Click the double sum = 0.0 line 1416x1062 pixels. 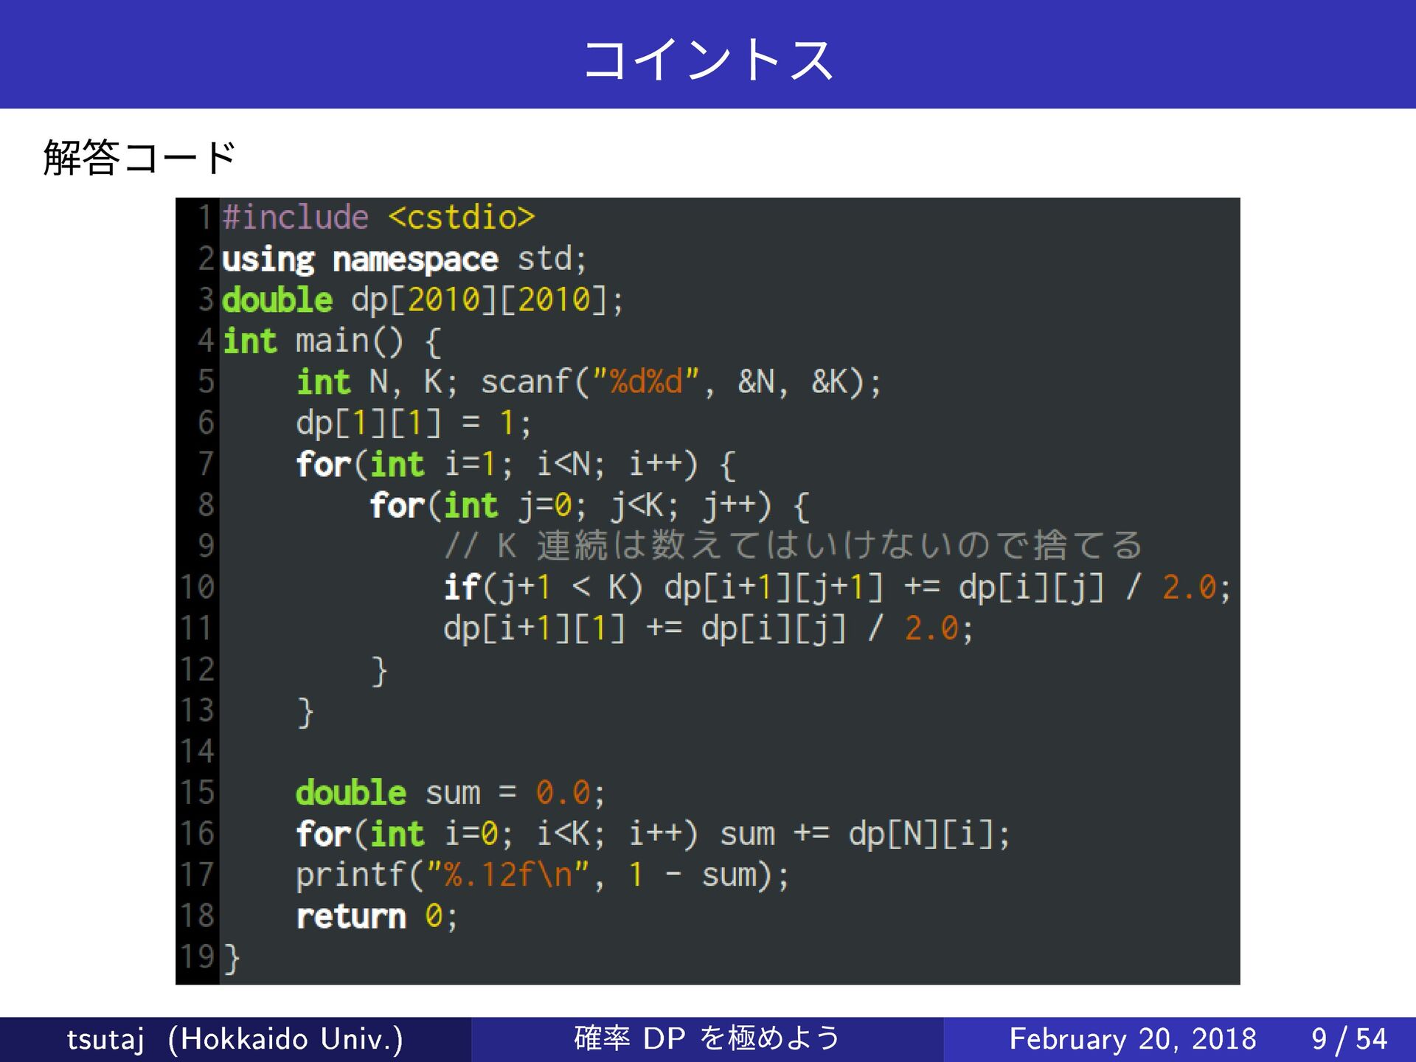[450, 793]
